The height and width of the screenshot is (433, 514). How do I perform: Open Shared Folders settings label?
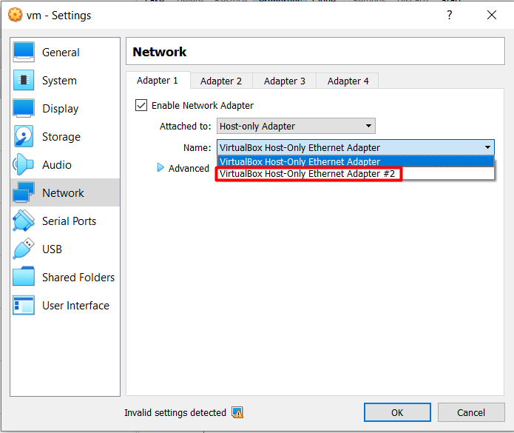point(78,278)
